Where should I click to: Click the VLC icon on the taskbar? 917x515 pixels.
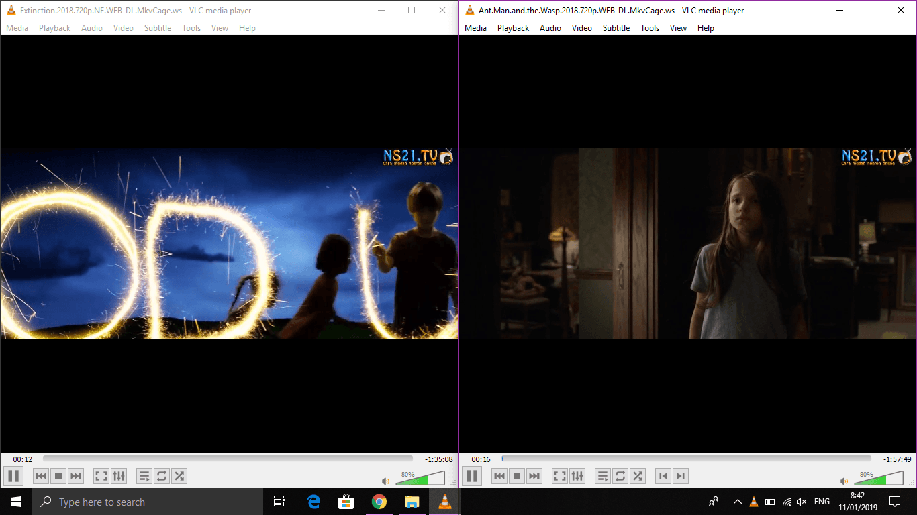pyautogui.click(x=445, y=502)
